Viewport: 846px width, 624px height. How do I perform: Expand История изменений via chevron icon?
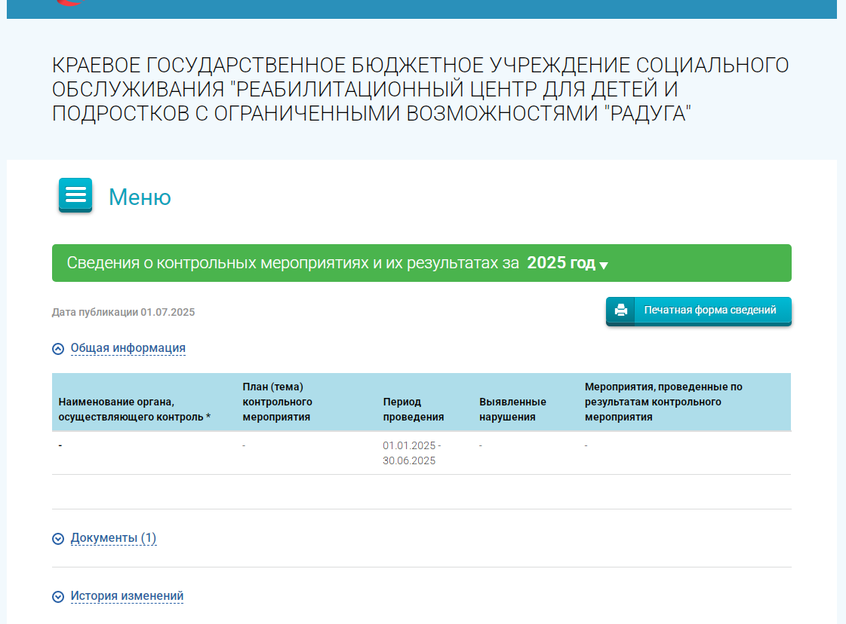point(58,597)
